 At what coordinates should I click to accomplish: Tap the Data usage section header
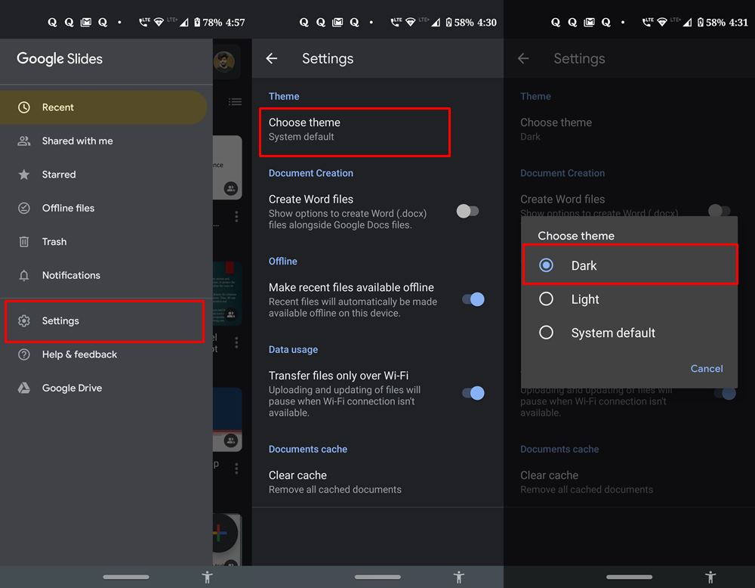(x=293, y=350)
